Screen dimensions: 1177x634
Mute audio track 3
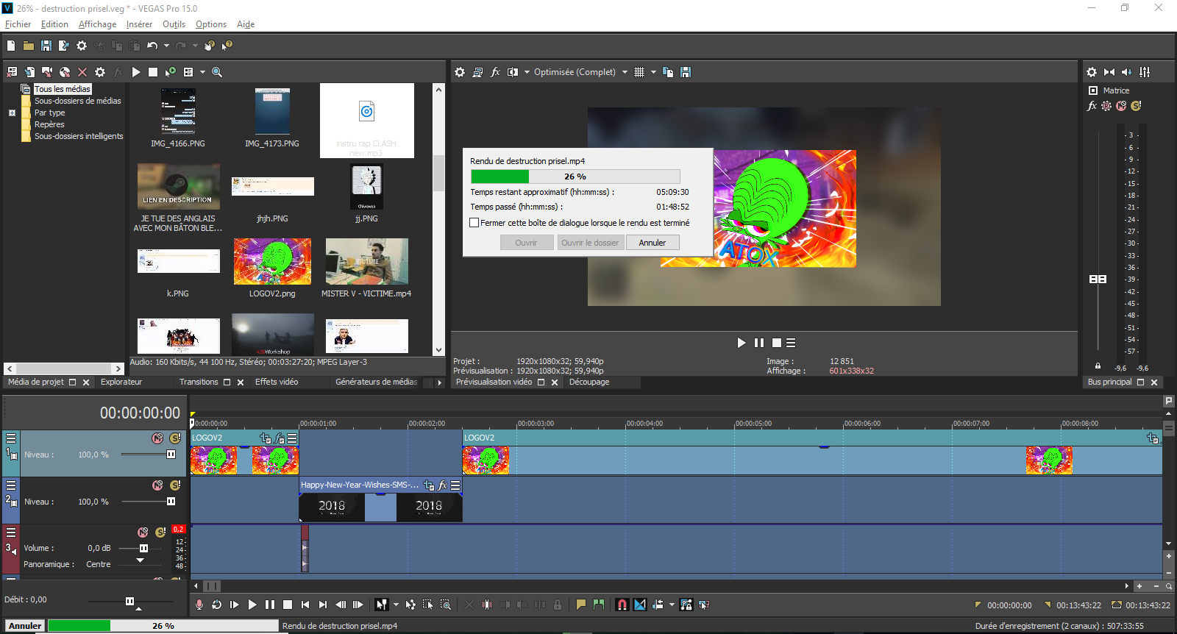point(143,533)
